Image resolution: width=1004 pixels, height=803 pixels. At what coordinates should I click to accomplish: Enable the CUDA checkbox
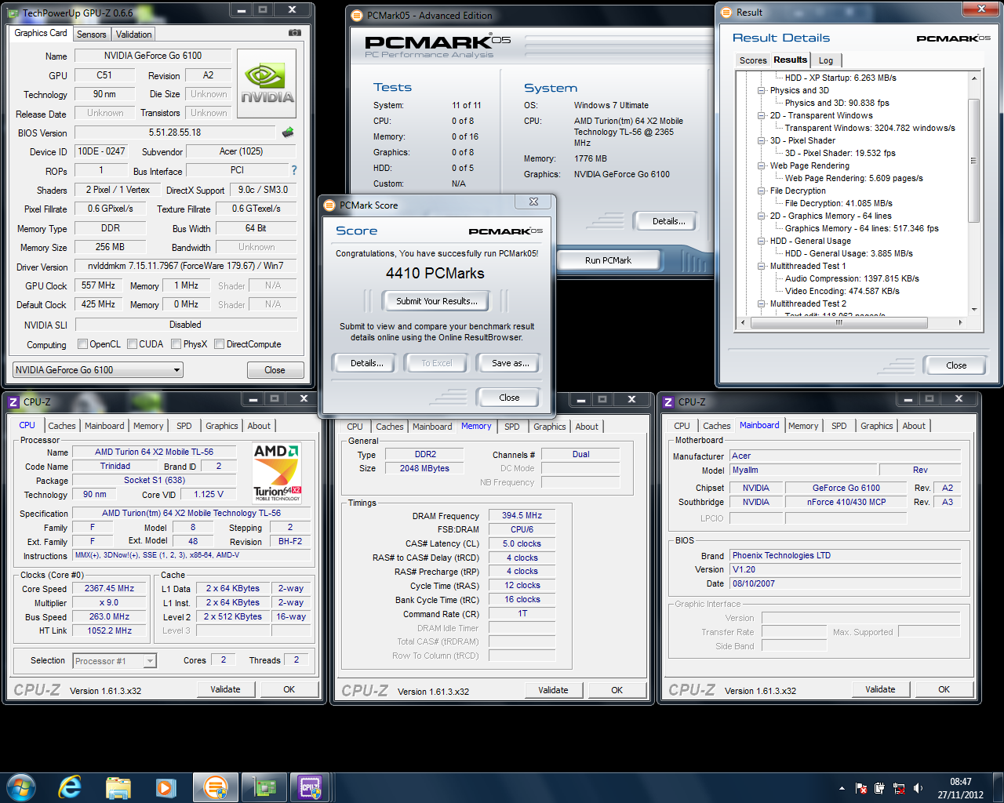[x=132, y=343]
